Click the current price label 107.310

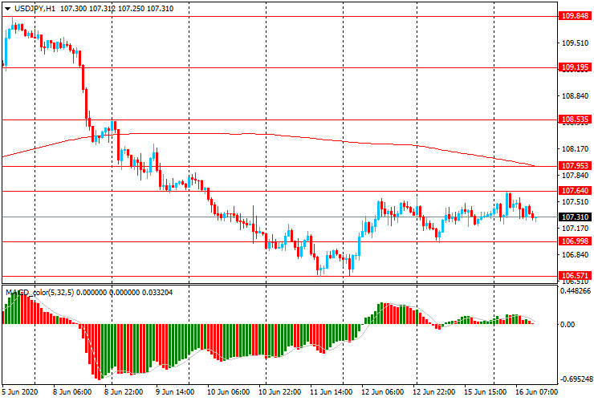click(x=575, y=217)
